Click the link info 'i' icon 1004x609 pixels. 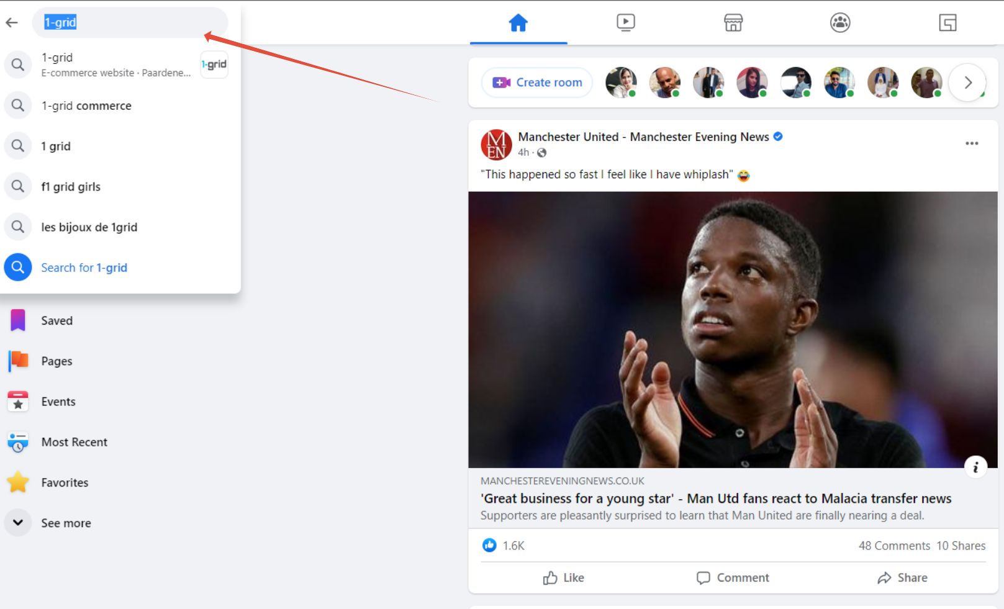click(976, 467)
